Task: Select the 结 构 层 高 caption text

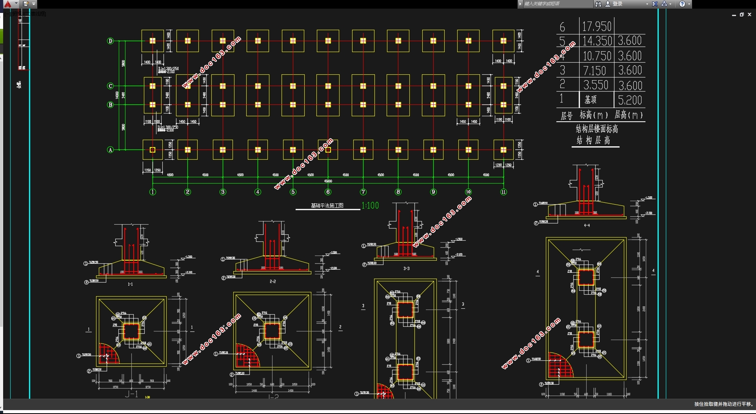Action: click(593, 140)
